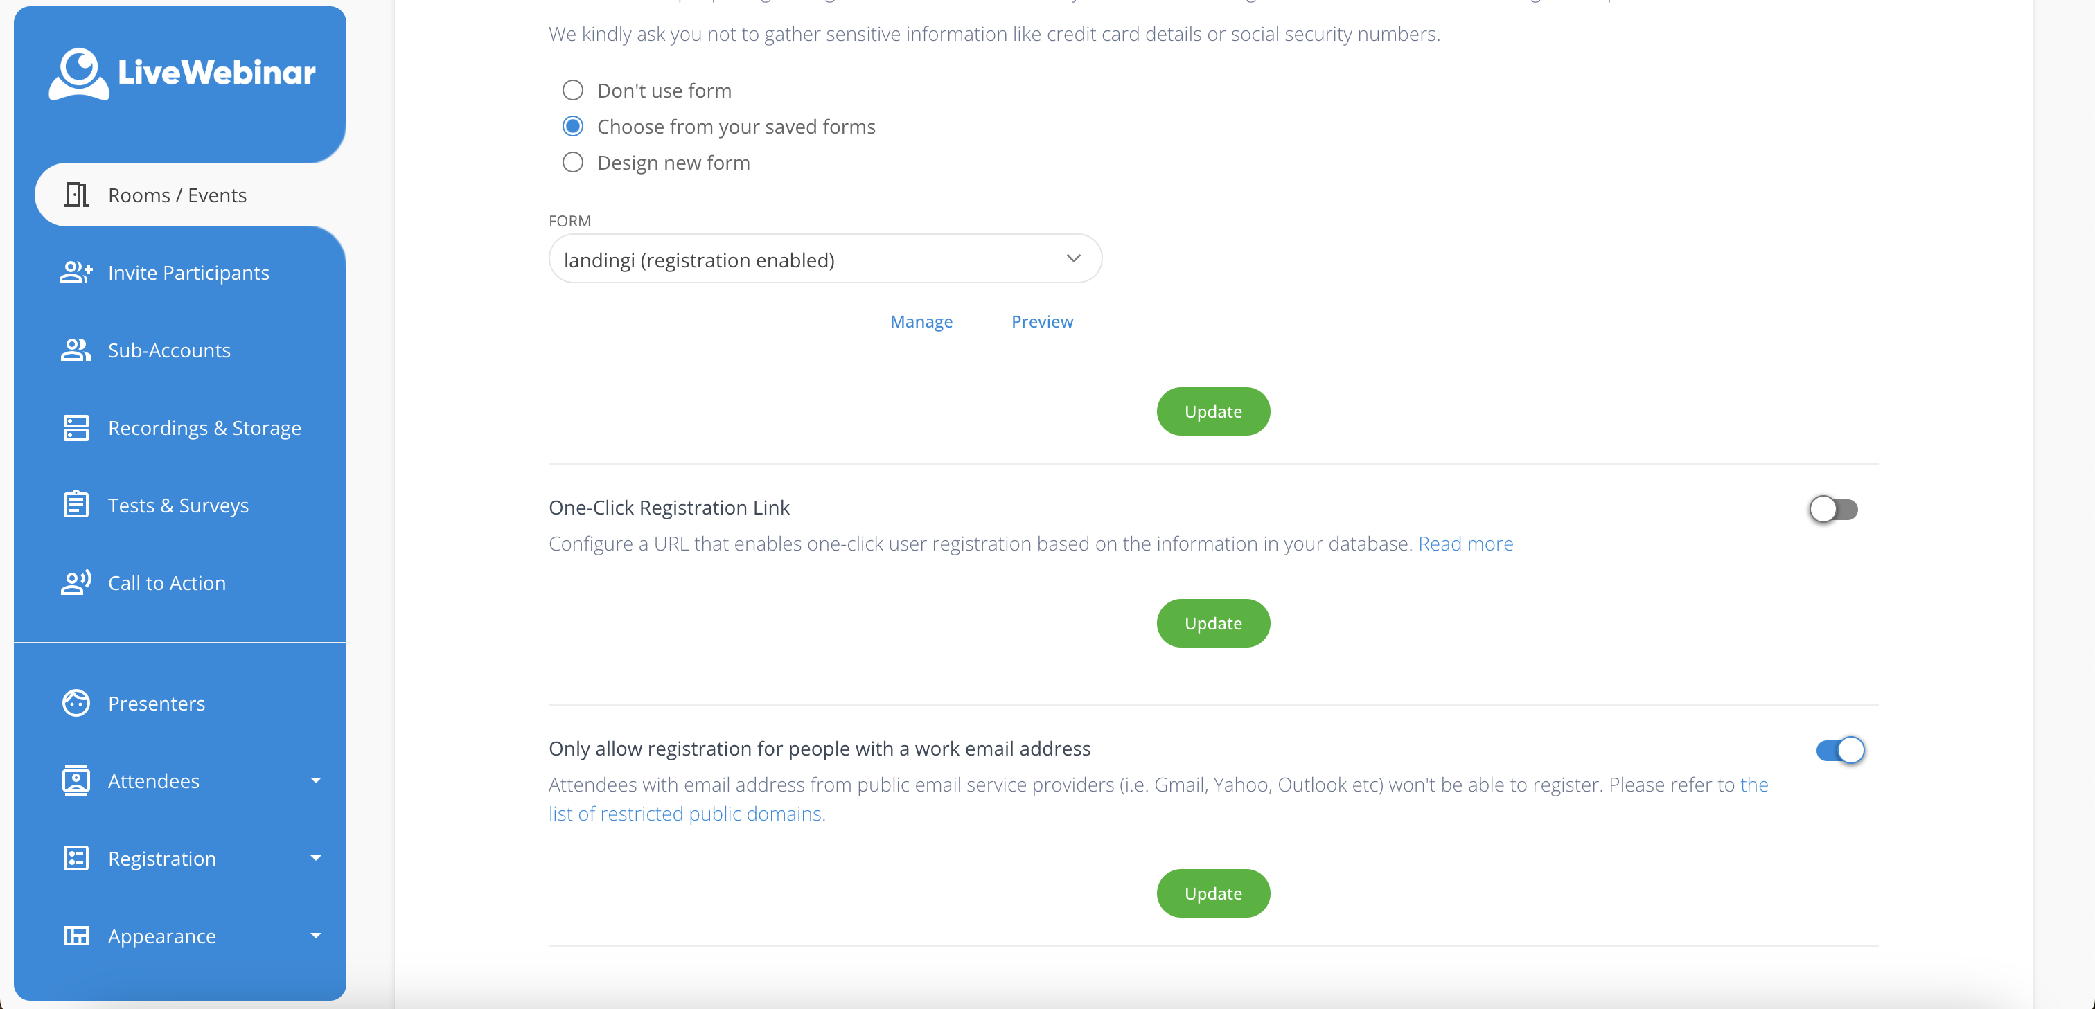
Task: Enable the One-Click Registration Link toggle
Action: point(1833,510)
